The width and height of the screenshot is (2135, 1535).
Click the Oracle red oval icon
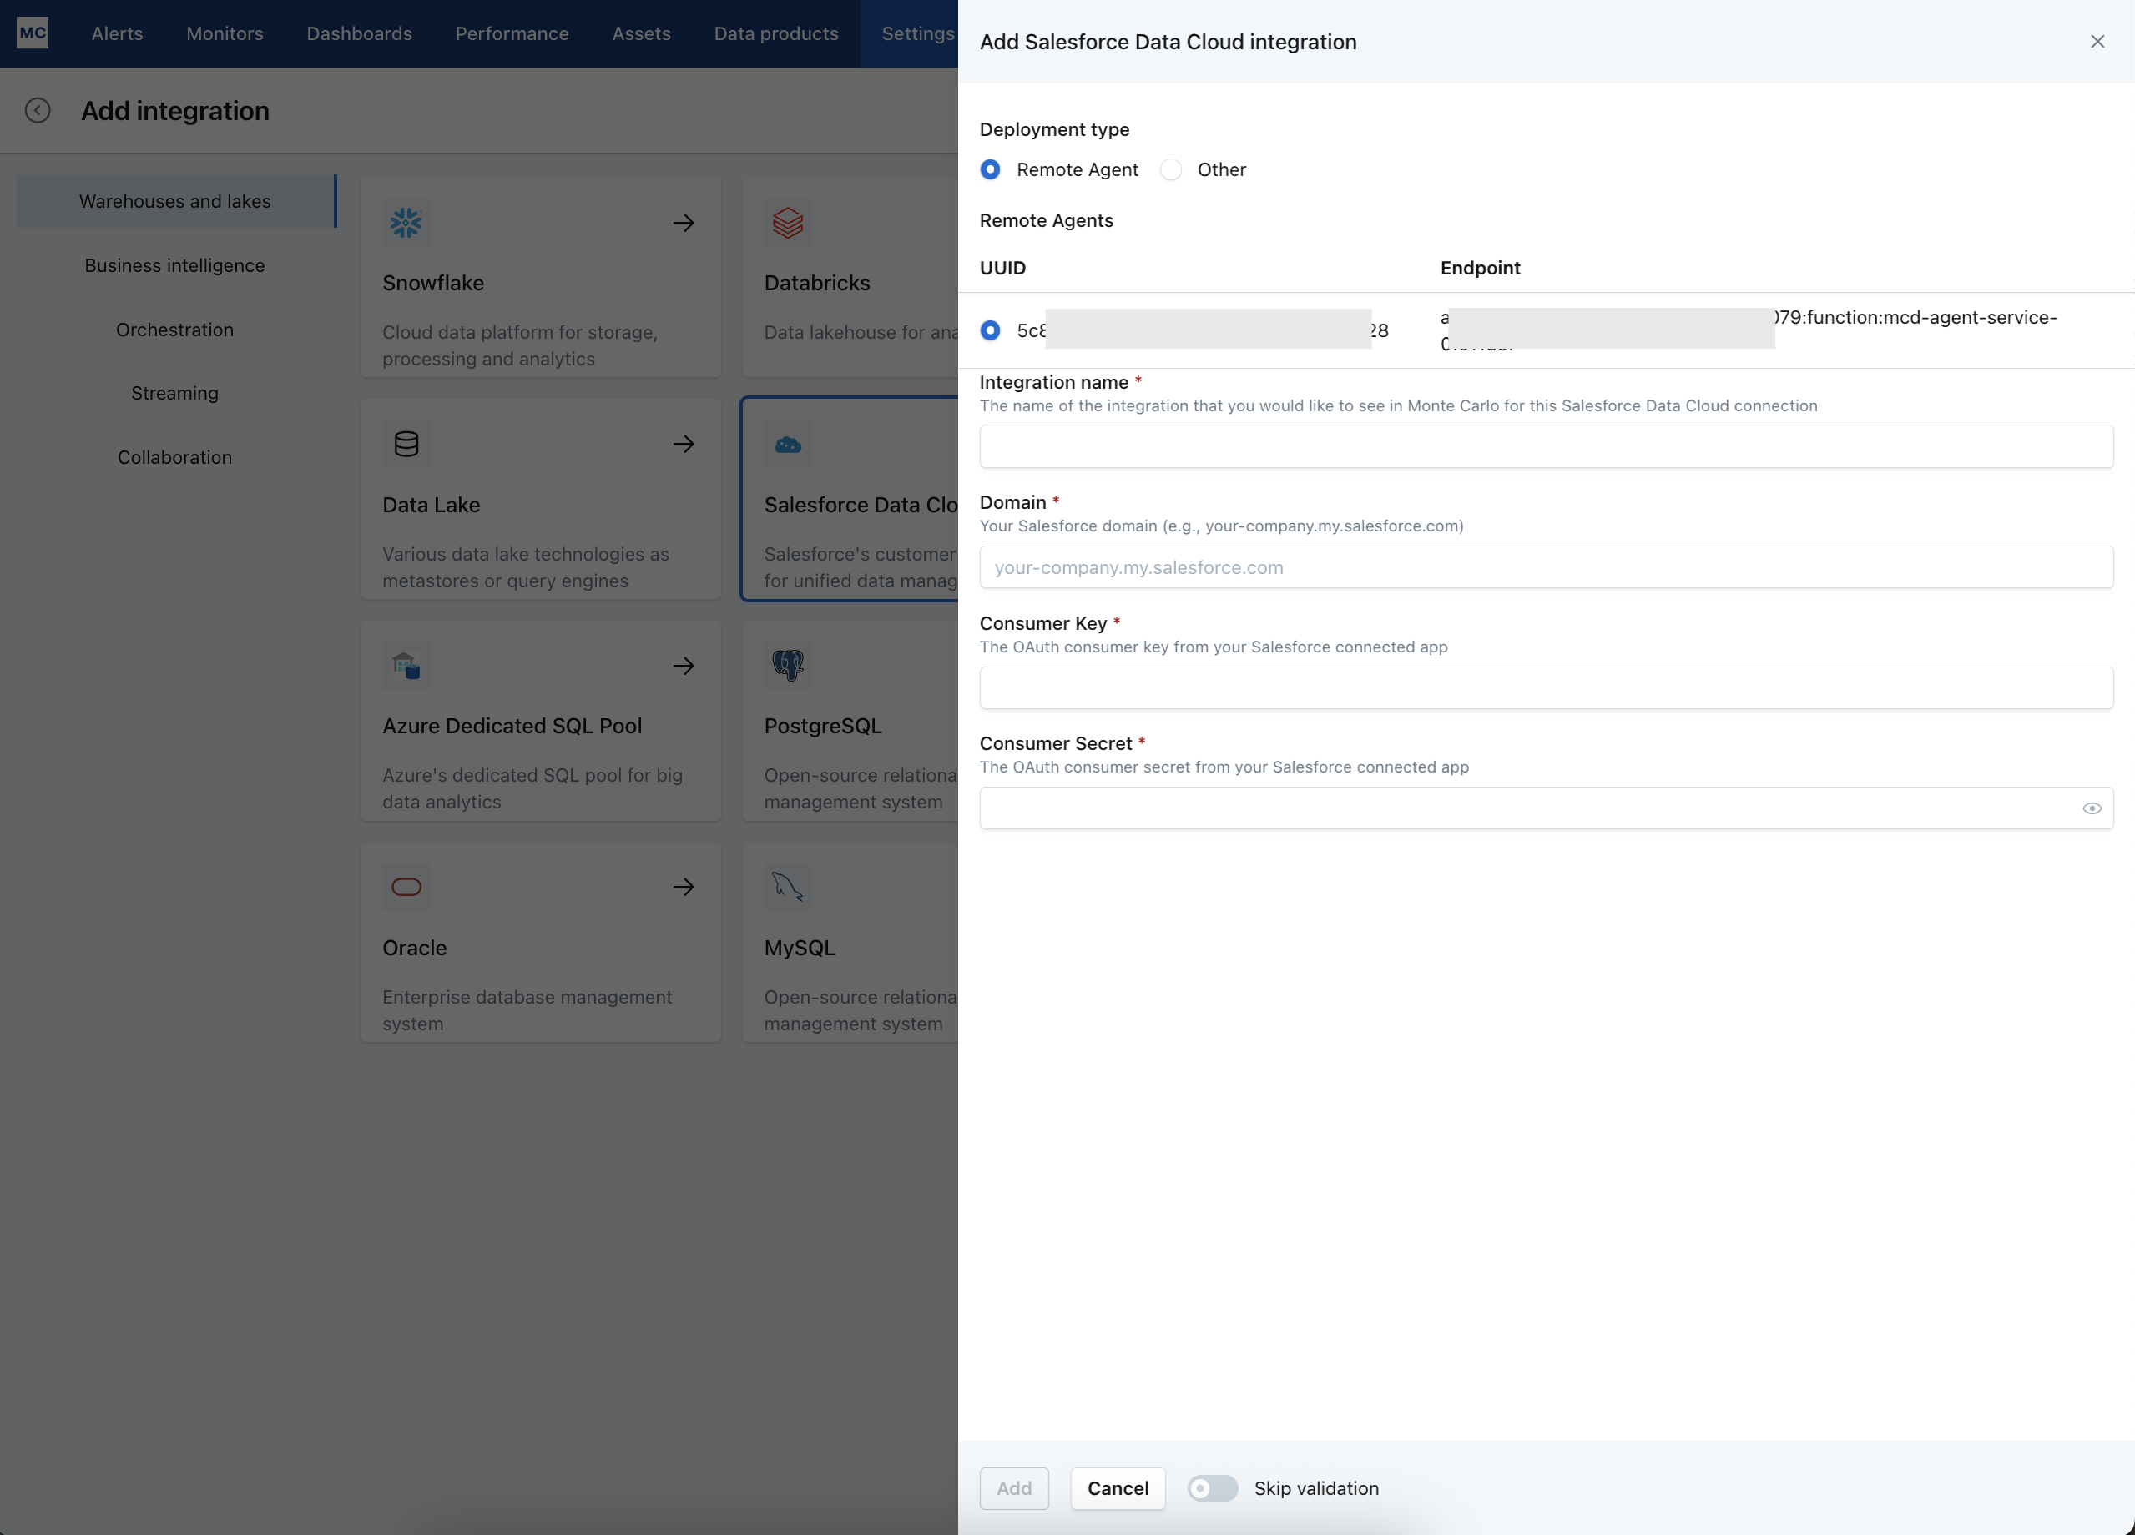click(x=406, y=887)
